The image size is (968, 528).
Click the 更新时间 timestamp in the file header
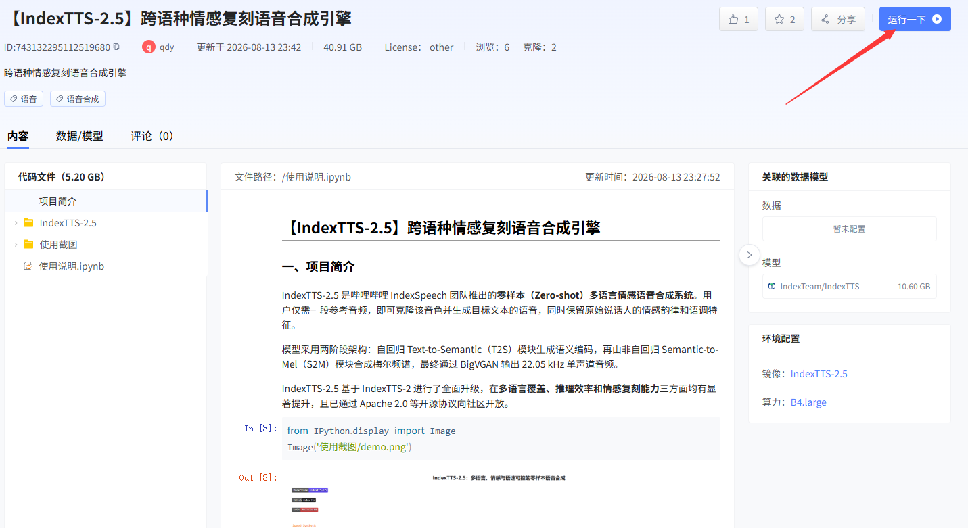coord(653,177)
